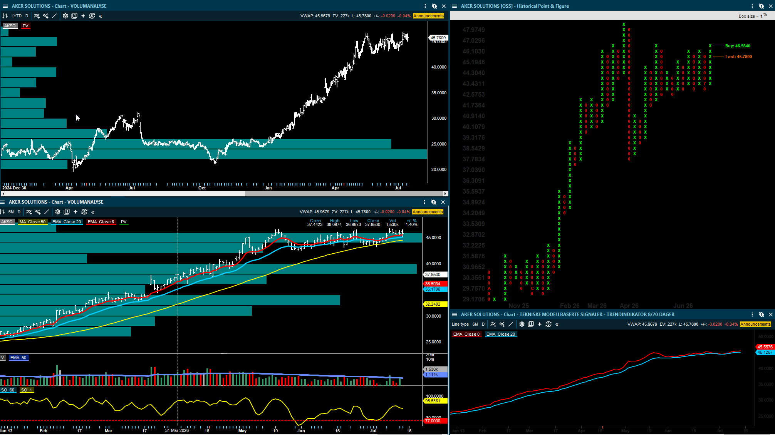Toggle EMA Close 8 label in middle chart
Viewport: 775px width, 435px height.
pyautogui.click(x=101, y=222)
